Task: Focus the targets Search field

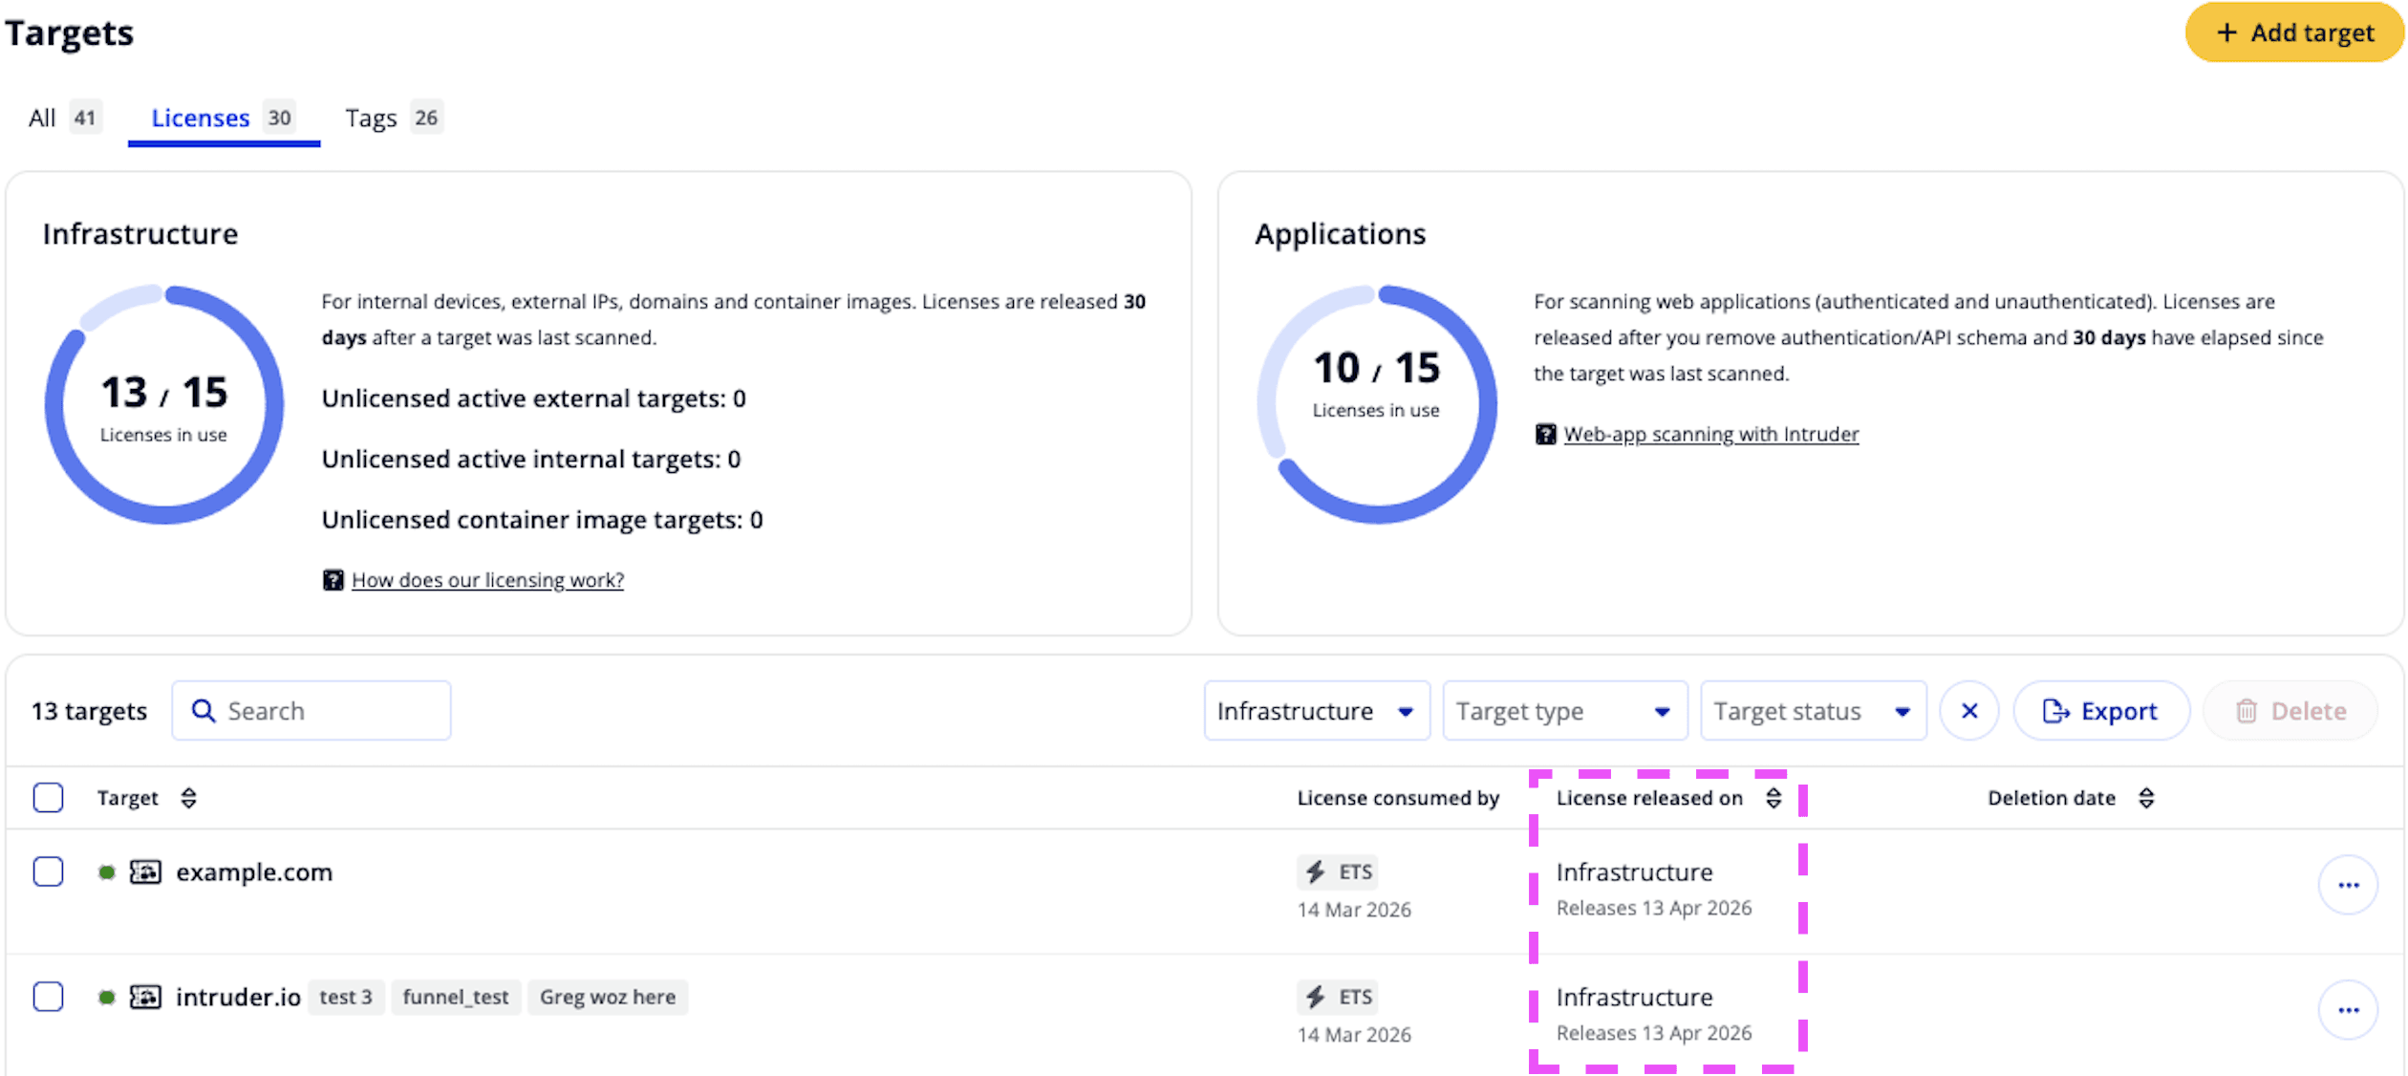Action: pyautogui.click(x=311, y=711)
